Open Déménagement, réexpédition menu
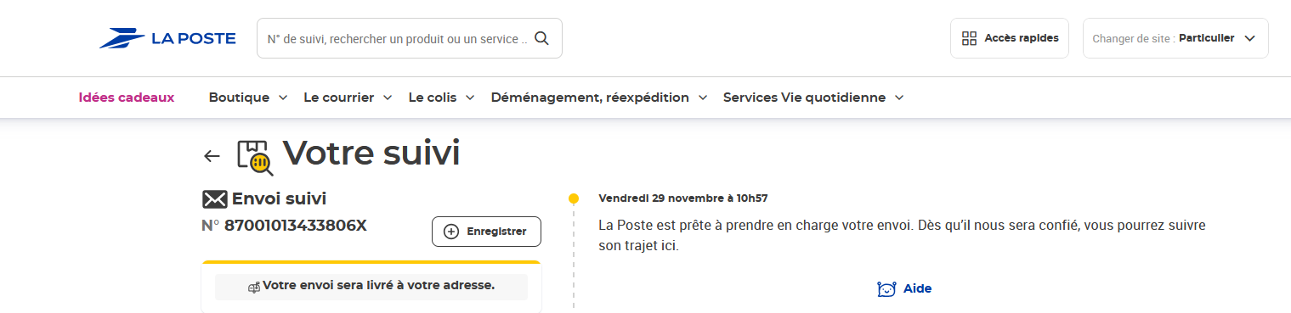Viewport: 1291px width, 313px height. pos(599,98)
